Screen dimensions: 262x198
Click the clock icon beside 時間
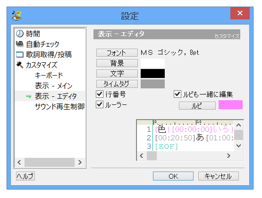coord(20,34)
